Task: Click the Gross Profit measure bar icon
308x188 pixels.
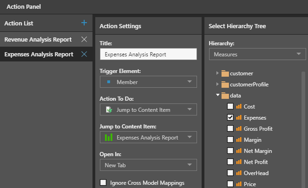Action: pyautogui.click(x=239, y=128)
